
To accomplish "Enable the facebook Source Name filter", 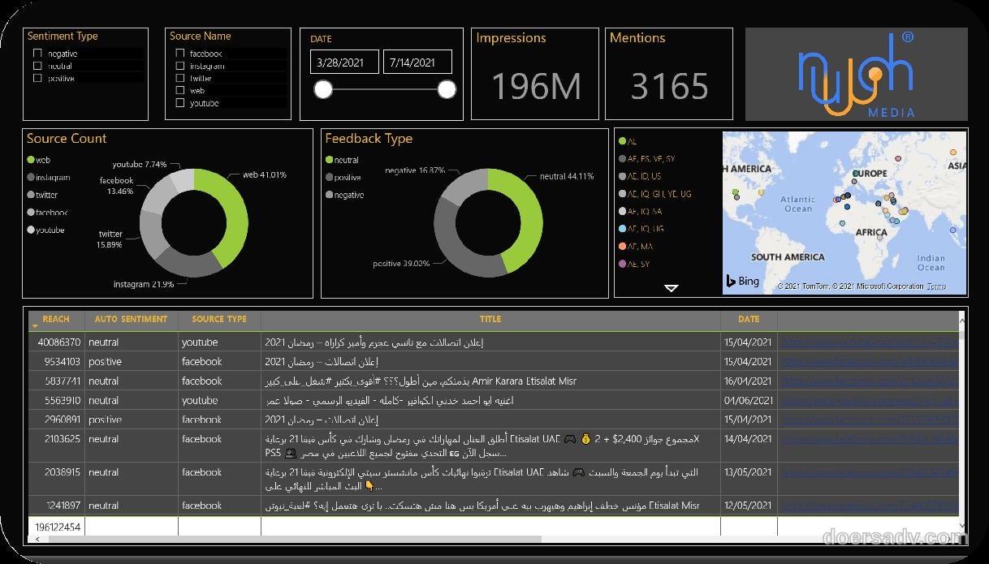I will (179, 54).
